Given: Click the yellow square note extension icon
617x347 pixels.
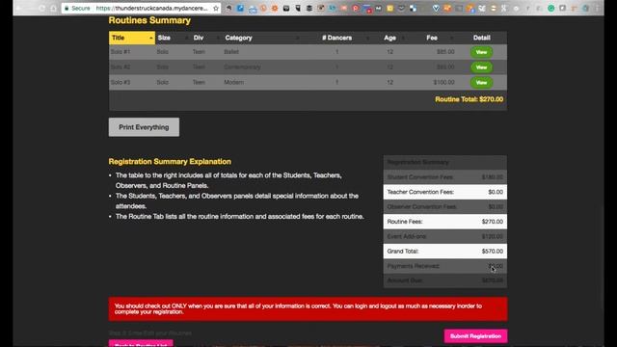Looking at the screenshot, I should tap(389, 9).
